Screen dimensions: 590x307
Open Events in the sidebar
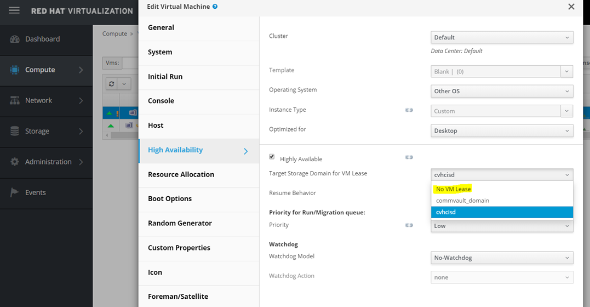point(46,192)
